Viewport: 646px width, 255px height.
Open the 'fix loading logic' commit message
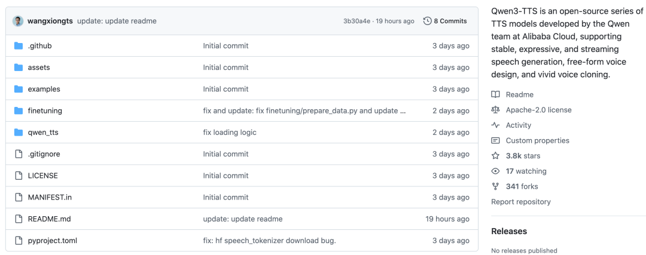click(230, 133)
